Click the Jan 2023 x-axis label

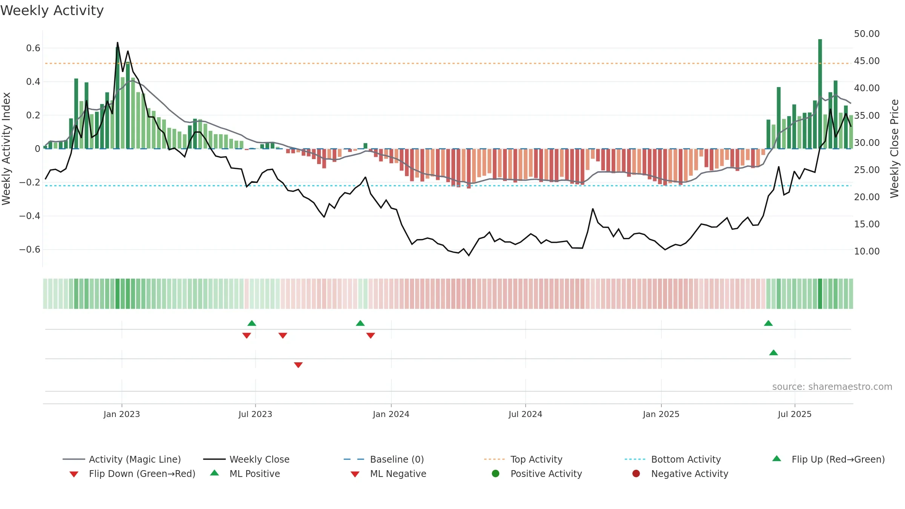[122, 414]
